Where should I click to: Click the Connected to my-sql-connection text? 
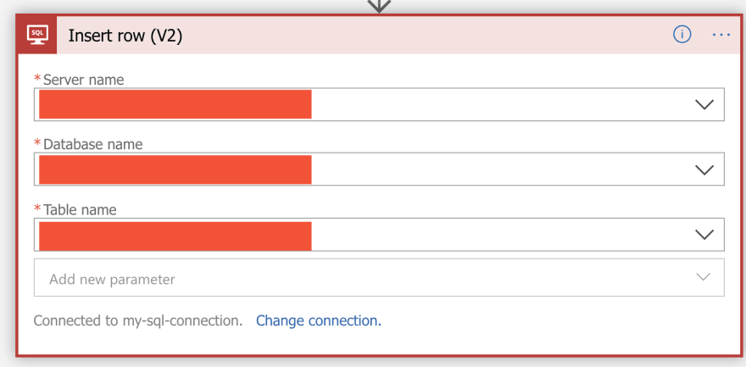pyautogui.click(x=138, y=321)
